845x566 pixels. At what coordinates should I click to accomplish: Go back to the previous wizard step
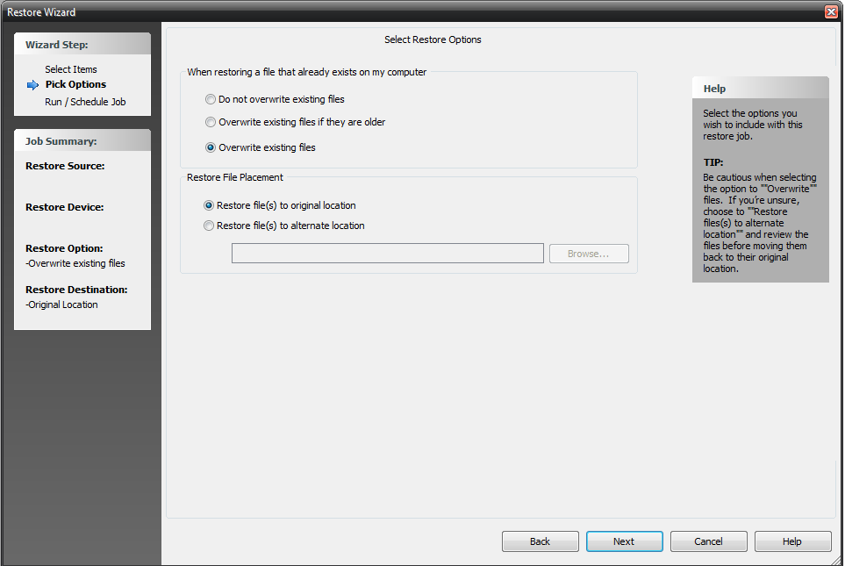point(540,541)
